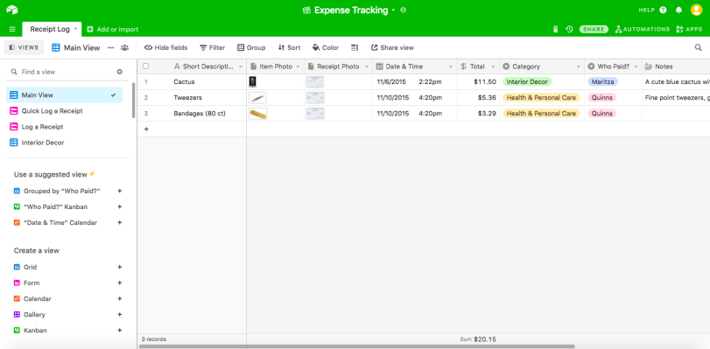
Task: Open the Tweezers item photo thumbnail
Action: 257,98
